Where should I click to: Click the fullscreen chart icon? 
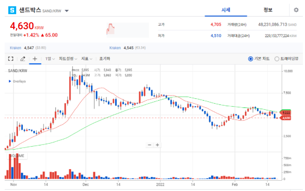click(11, 58)
